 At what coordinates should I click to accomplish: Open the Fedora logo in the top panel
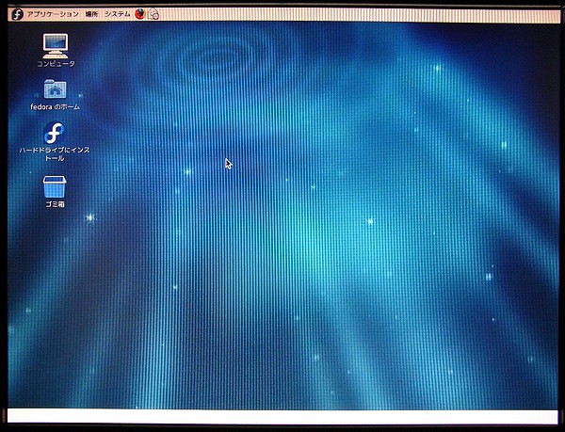(x=17, y=14)
